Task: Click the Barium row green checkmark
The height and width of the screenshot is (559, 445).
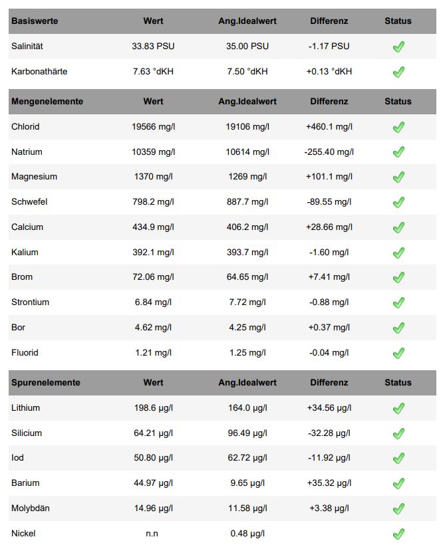Action: coord(398,483)
